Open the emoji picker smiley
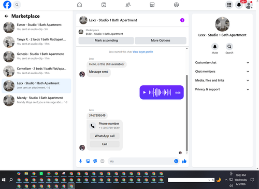 coord(176,161)
